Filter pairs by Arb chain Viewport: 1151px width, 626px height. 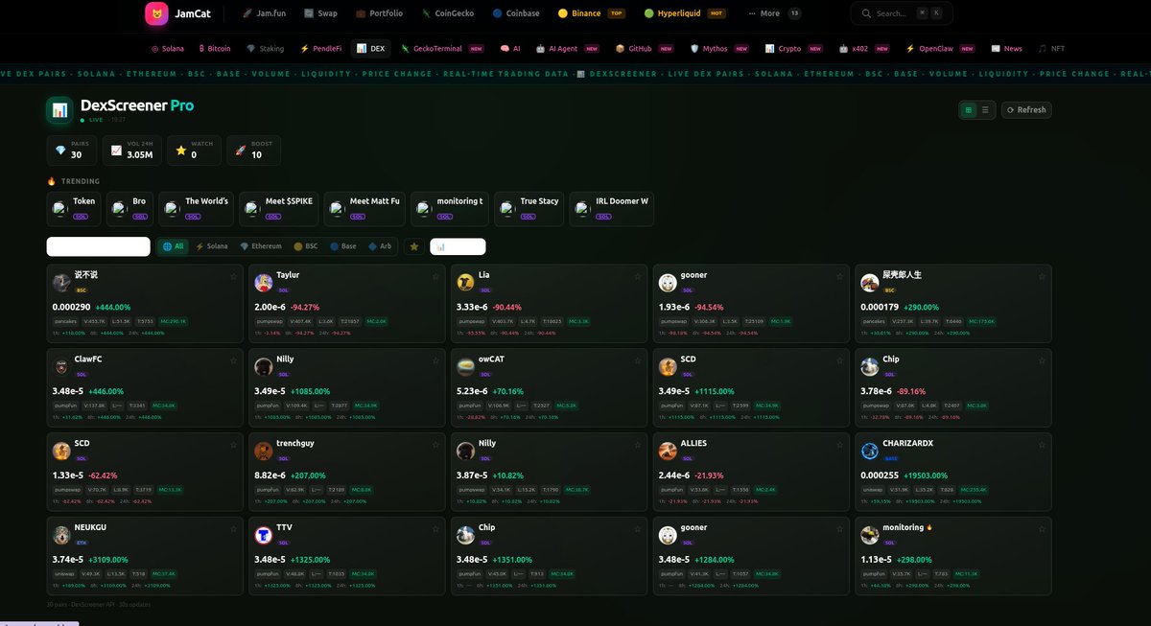pyautogui.click(x=380, y=246)
